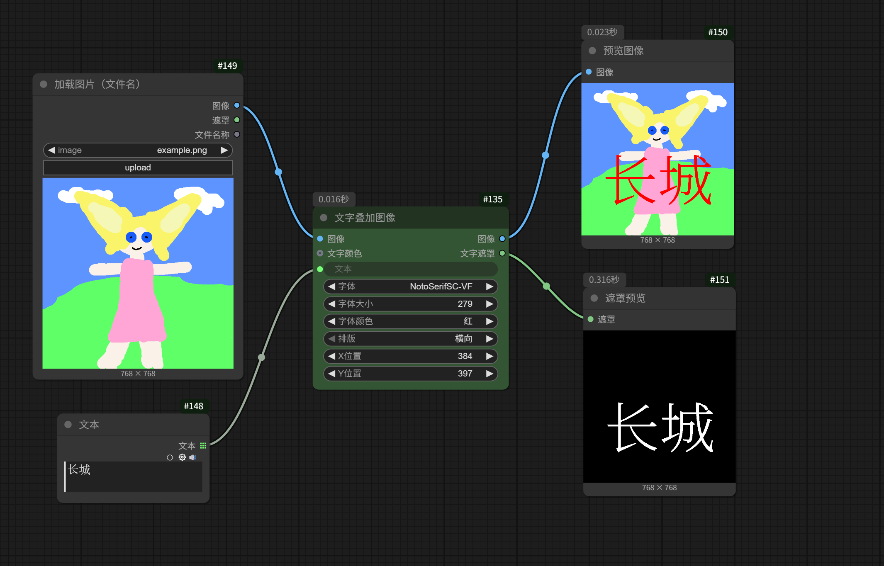Click the midpoint dot on green link to 遮罩预览

(546, 286)
